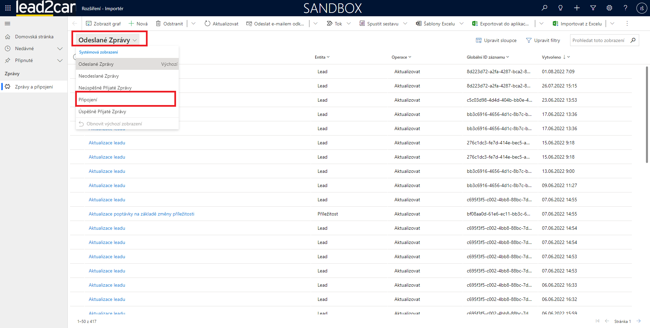Open Aktualizace poptávky na základě změny příležitosti
The width and height of the screenshot is (650, 328).
pos(141,214)
